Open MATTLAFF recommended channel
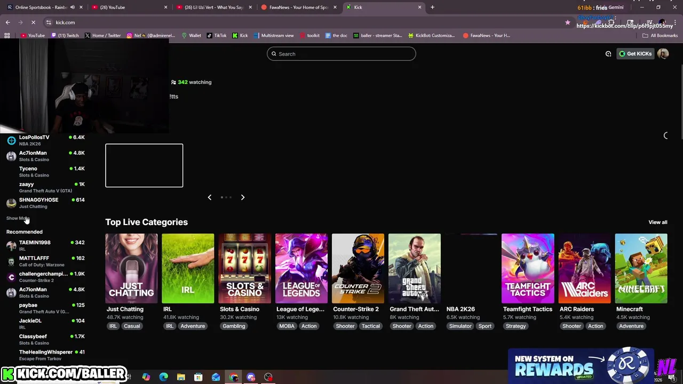Image resolution: width=683 pixels, height=384 pixels. click(45, 261)
